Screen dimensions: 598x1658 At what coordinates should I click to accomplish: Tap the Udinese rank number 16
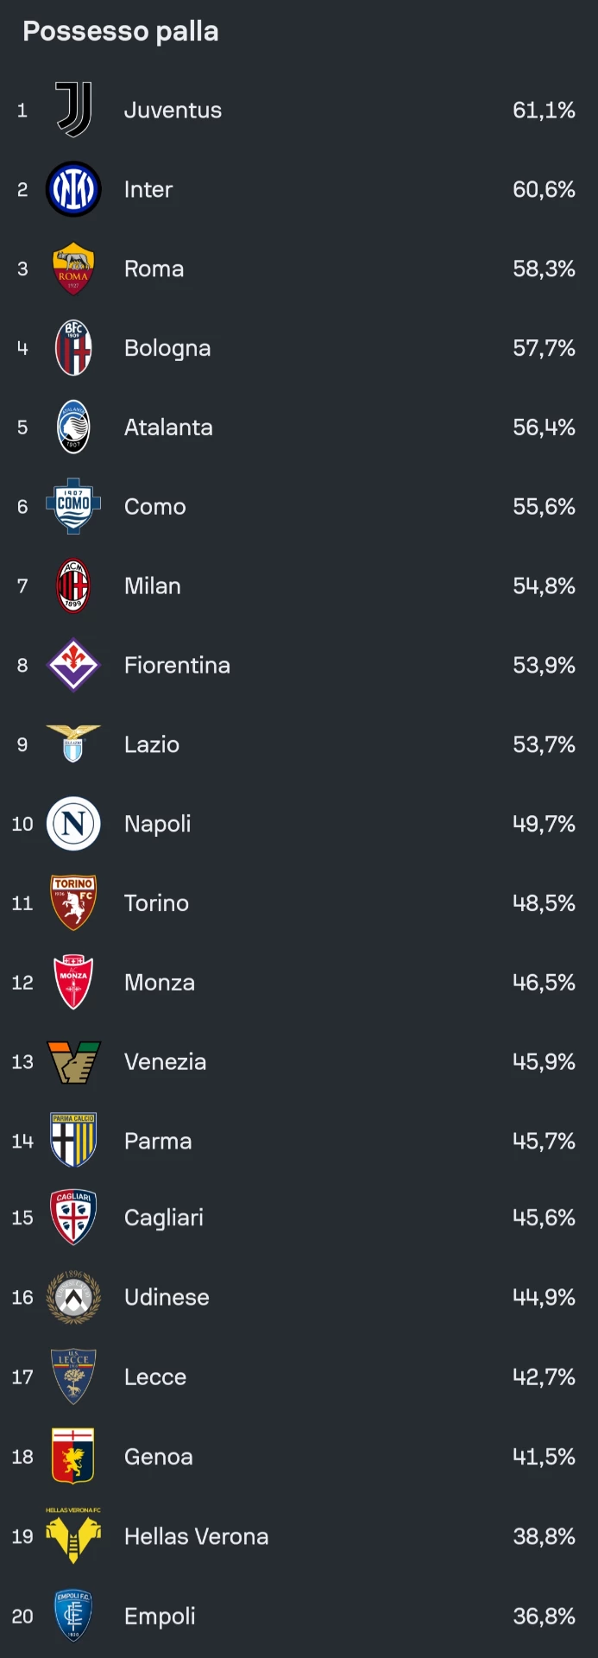point(22,1297)
